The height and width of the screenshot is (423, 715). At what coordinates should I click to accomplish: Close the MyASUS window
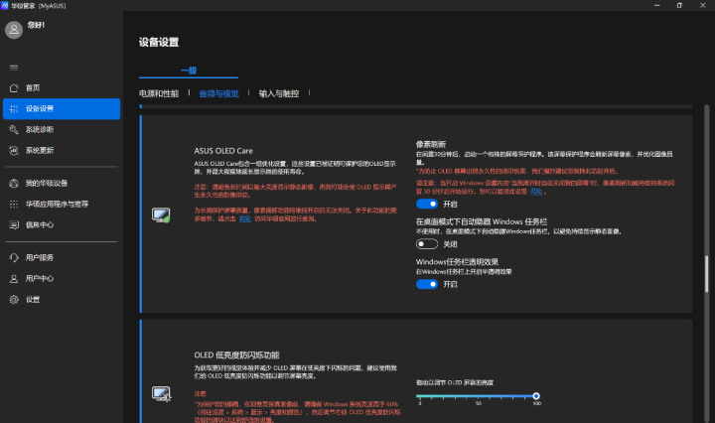point(703,6)
